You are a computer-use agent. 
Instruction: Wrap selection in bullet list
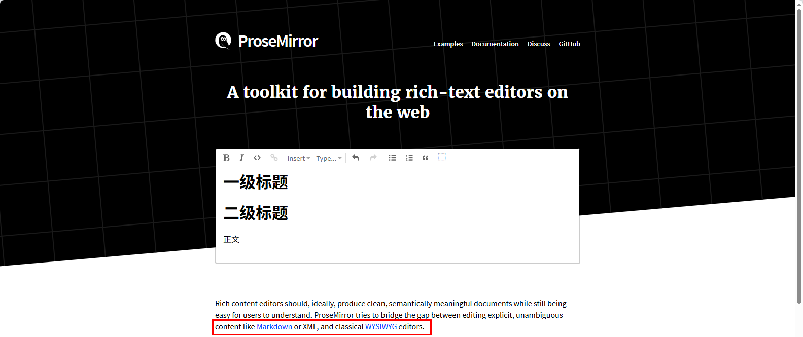(392, 158)
